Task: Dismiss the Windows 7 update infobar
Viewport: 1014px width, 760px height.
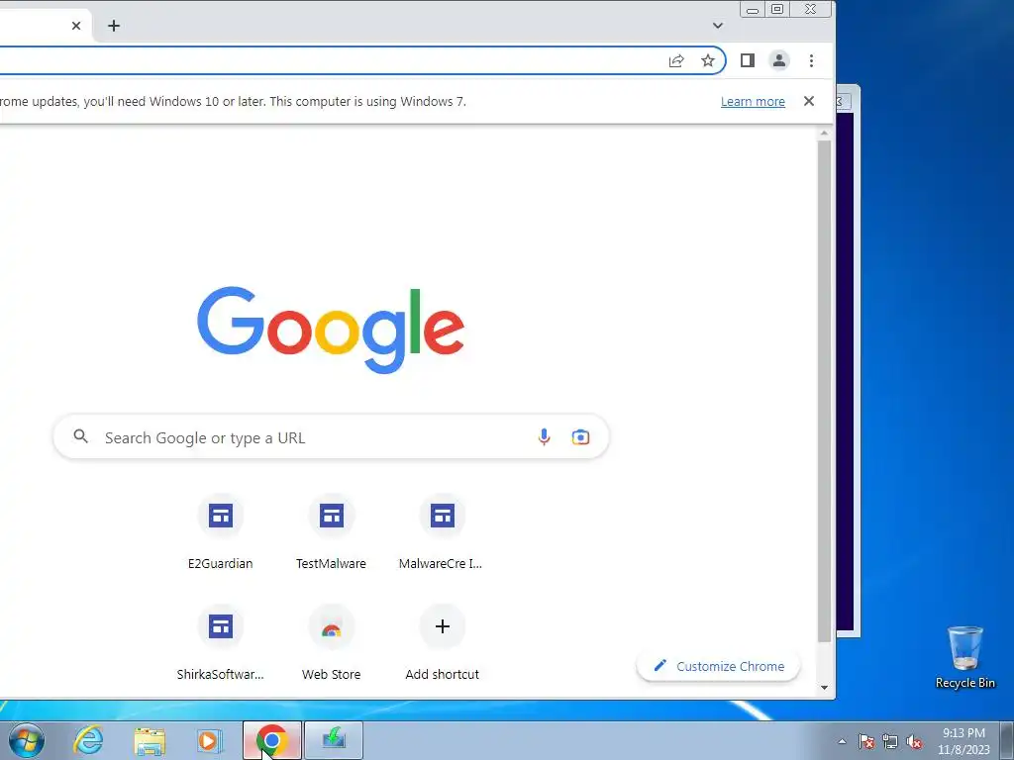Action: (x=809, y=101)
